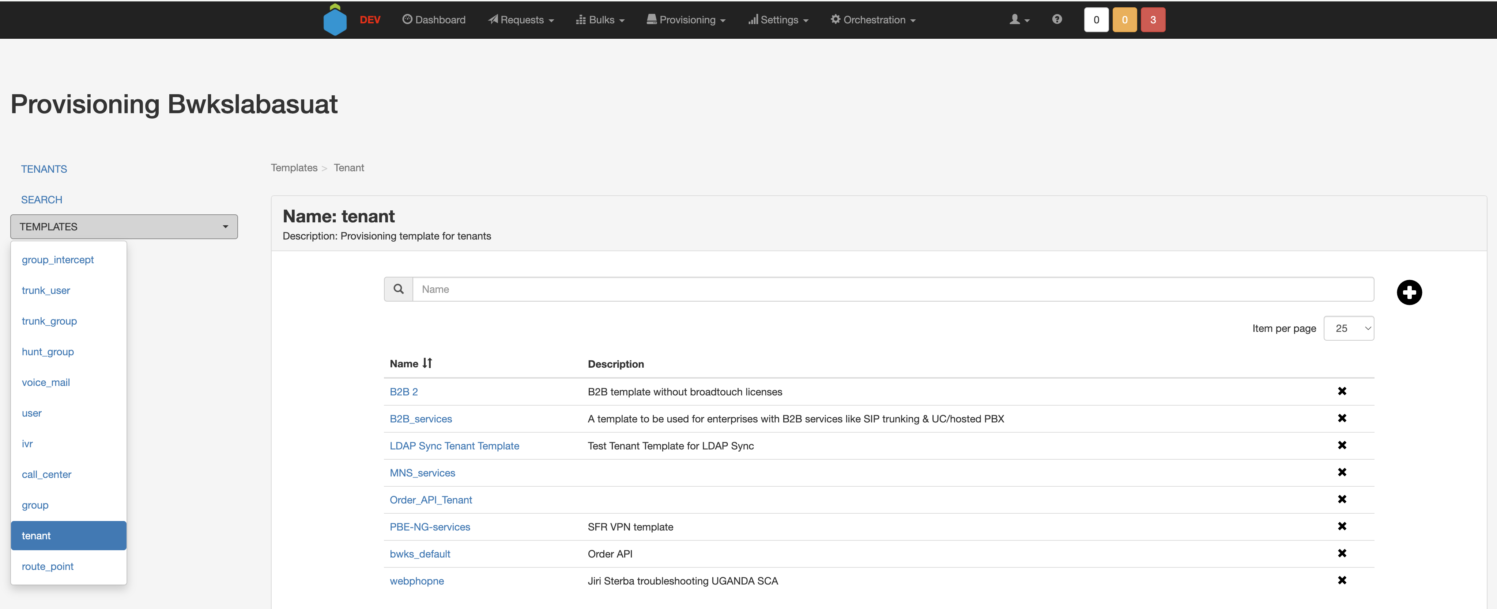Screen dimensions: 1497x609
Task: Click the red 3 counter badge
Action: tap(1153, 20)
